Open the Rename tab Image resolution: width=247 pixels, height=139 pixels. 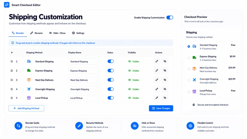pos(36,33)
